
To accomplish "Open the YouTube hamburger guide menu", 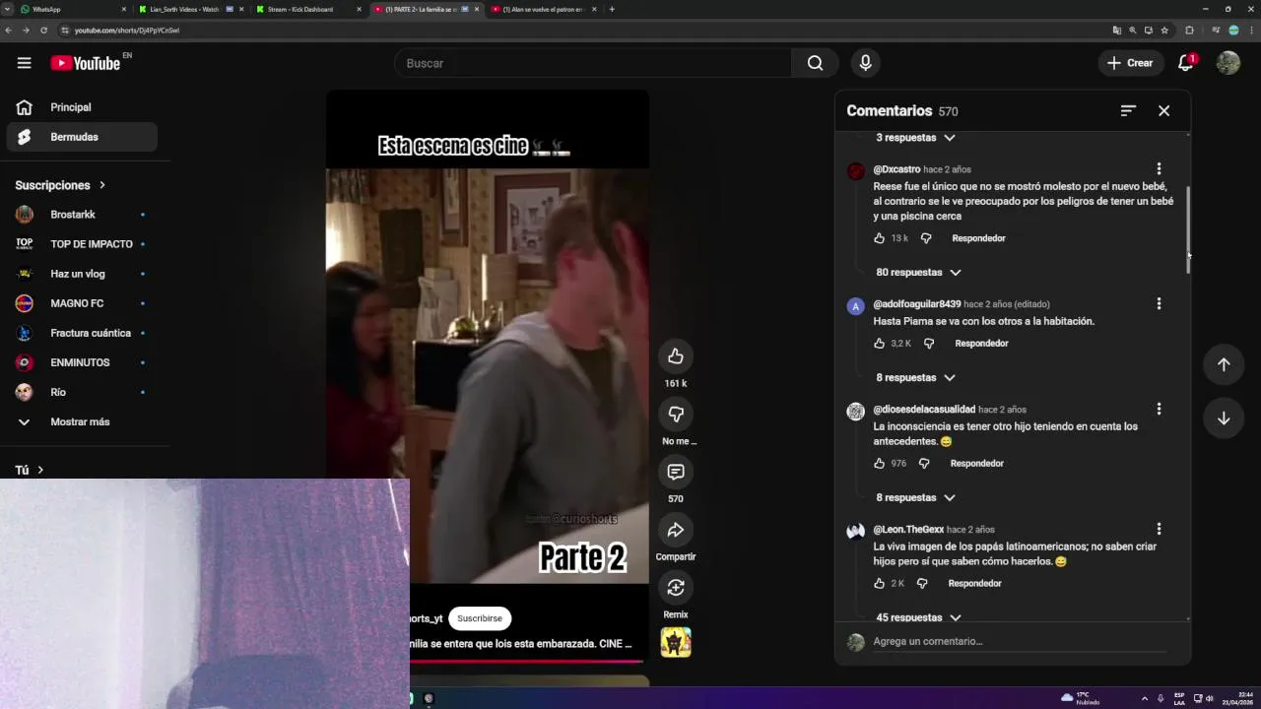I will coord(24,63).
